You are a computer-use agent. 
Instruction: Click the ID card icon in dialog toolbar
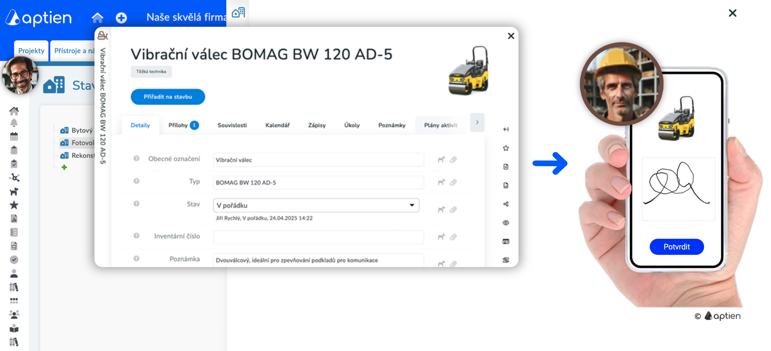point(506,241)
